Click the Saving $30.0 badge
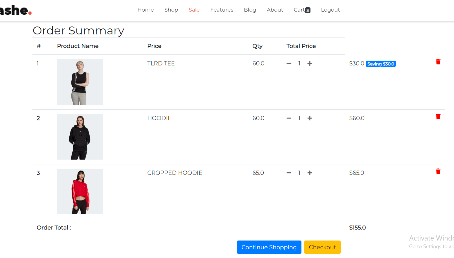 (381, 64)
